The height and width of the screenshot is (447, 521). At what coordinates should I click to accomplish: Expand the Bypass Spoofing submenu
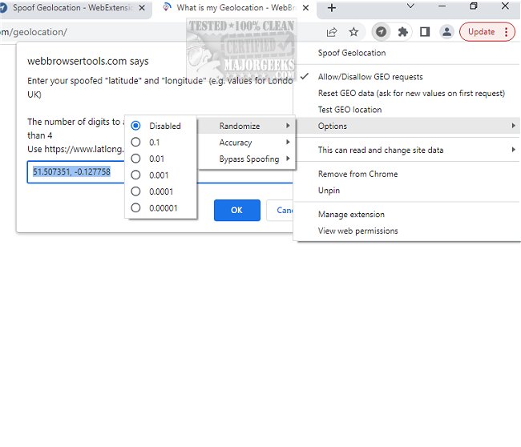pyautogui.click(x=247, y=159)
